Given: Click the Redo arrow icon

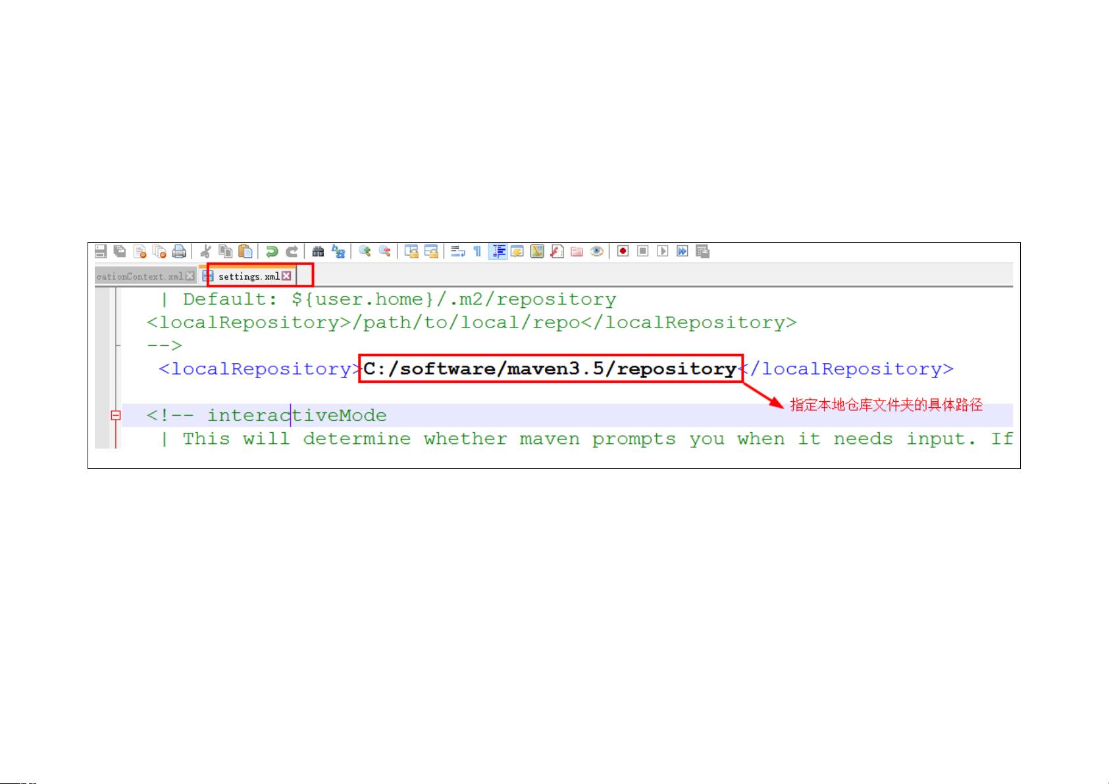Looking at the screenshot, I should point(292,251).
